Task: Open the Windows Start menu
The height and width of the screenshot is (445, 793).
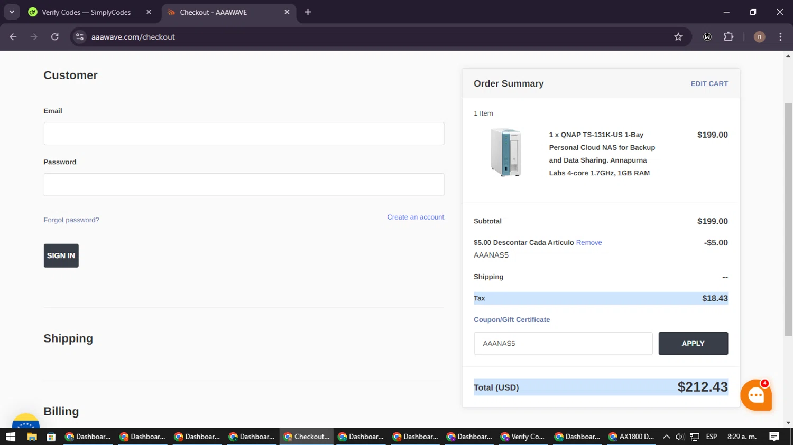Action: pos(11,437)
